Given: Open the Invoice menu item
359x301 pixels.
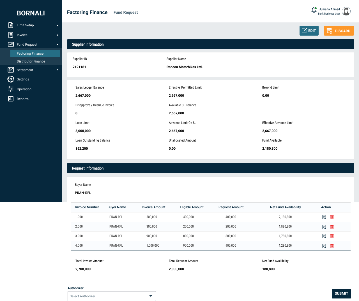Looking at the screenshot, I should point(22,35).
